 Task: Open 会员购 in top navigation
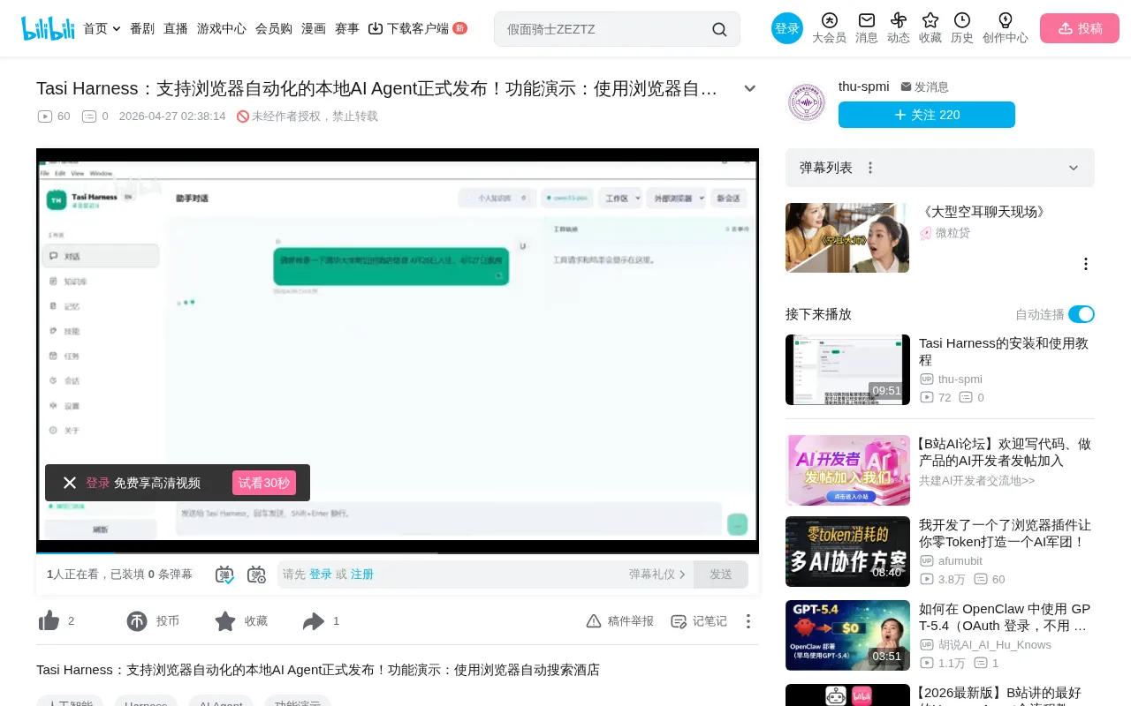(x=274, y=28)
